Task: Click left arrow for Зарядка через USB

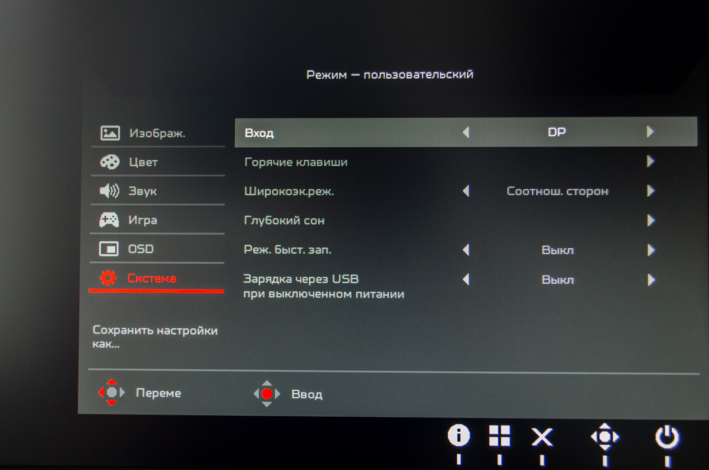Action: point(466,280)
